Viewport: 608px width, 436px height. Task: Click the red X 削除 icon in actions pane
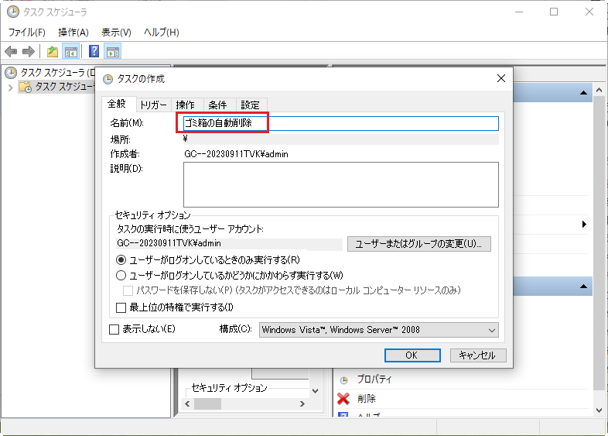coord(343,398)
